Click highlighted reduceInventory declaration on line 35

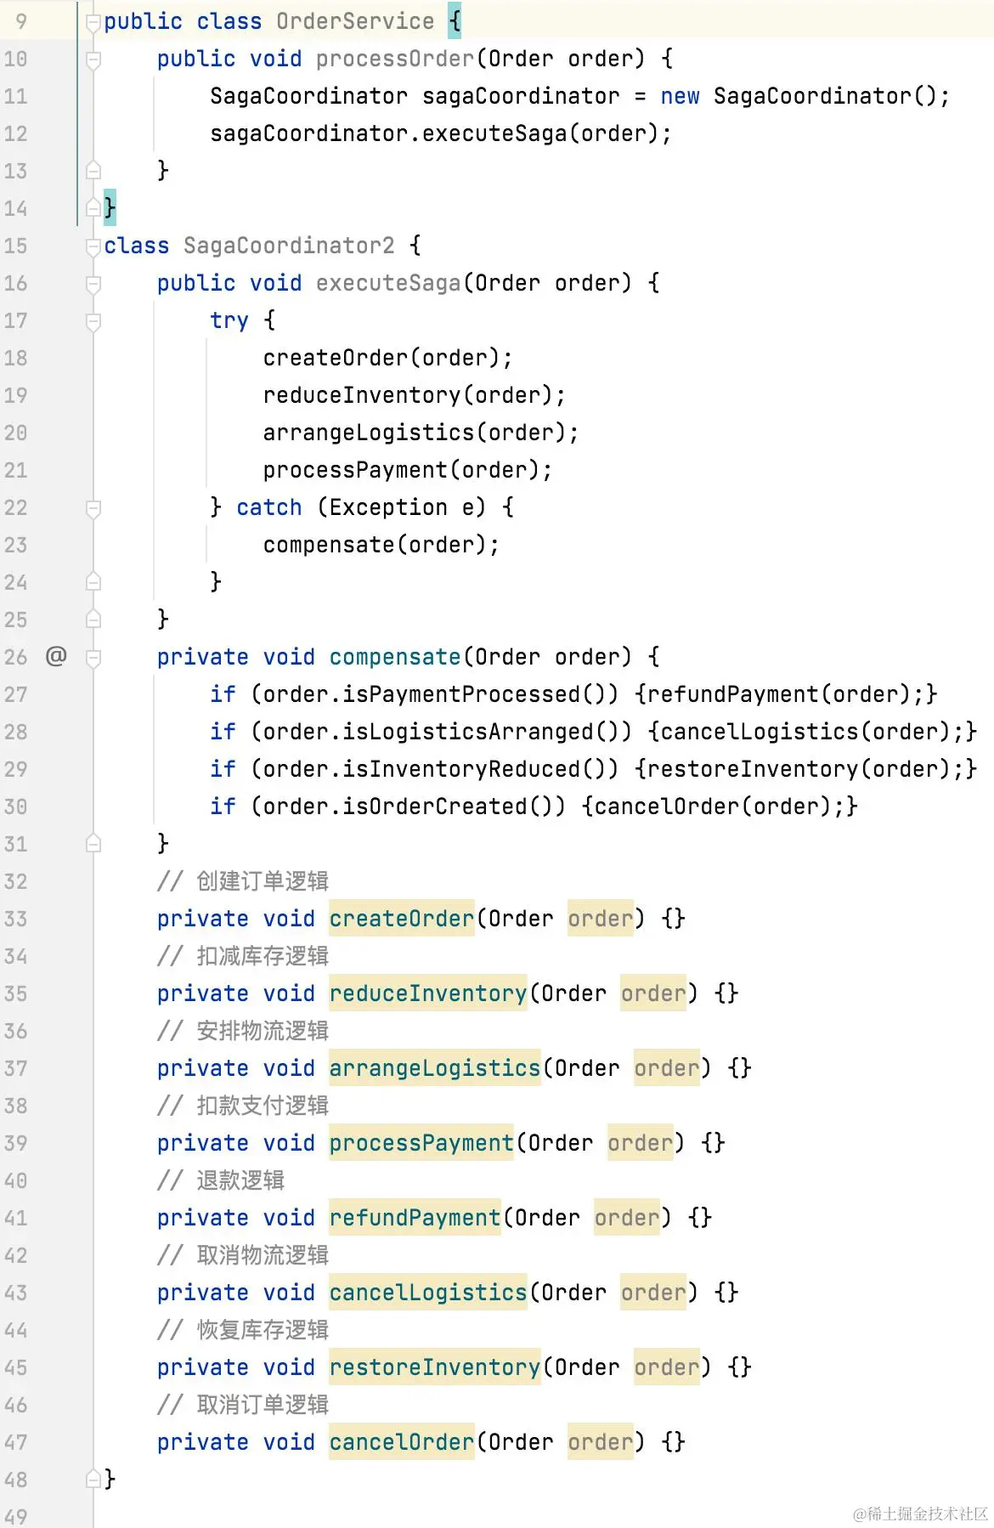click(x=427, y=993)
